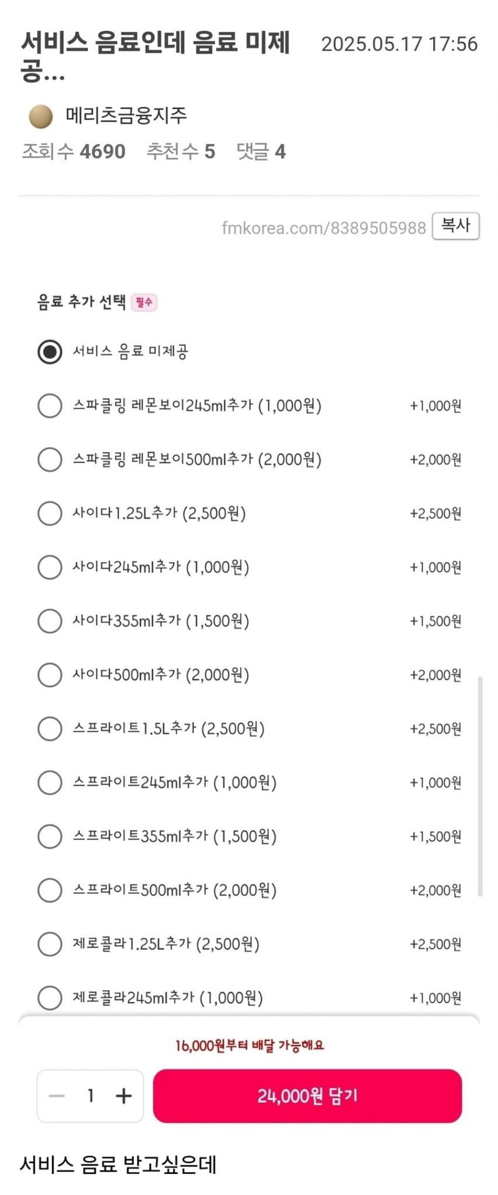
Task: Select 제로콜라1.25L추가 option
Action: pyautogui.click(x=50, y=944)
